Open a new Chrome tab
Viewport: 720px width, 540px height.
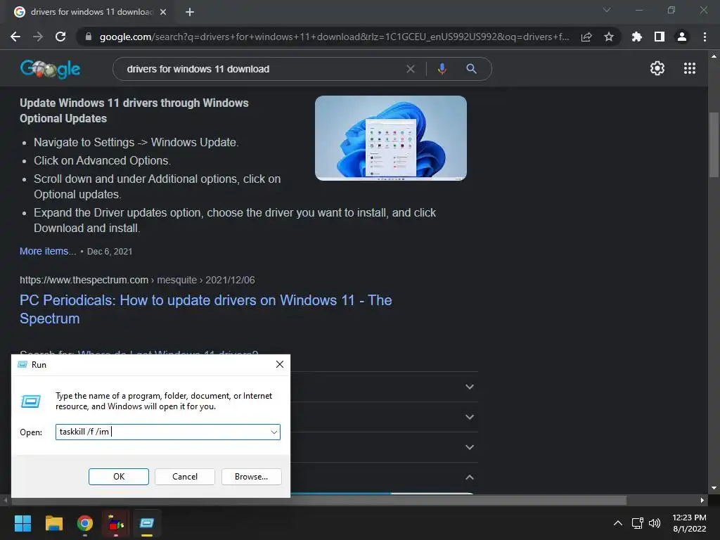pyautogui.click(x=190, y=12)
